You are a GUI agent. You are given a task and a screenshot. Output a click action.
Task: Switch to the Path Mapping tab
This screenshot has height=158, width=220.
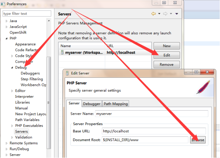click(x=116, y=104)
